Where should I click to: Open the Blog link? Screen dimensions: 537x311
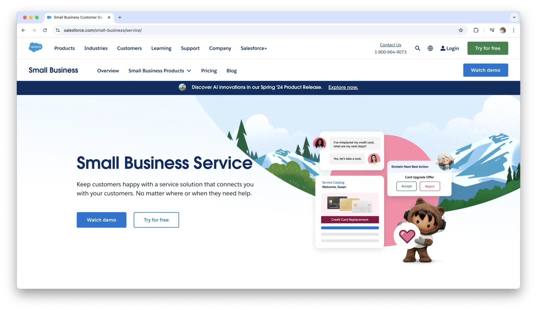click(232, 71)
